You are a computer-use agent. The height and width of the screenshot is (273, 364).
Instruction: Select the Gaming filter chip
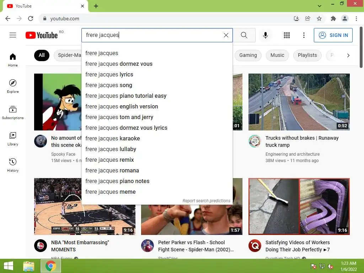point(248,55)
